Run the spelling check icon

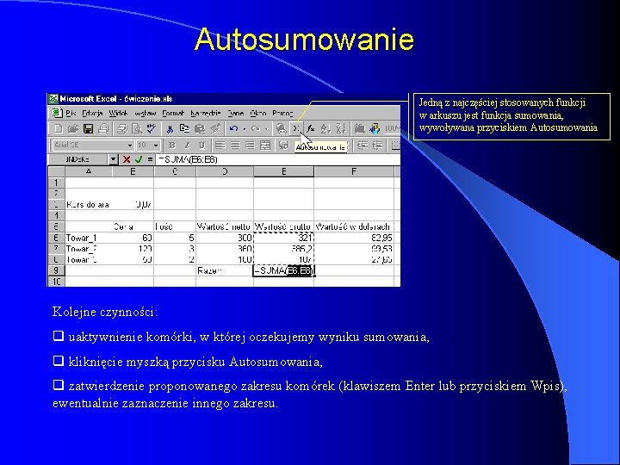[x=152, y=129]
